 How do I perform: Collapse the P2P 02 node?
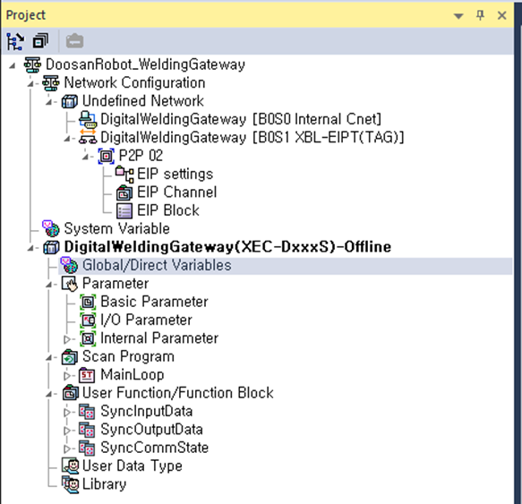pos(86,156)
